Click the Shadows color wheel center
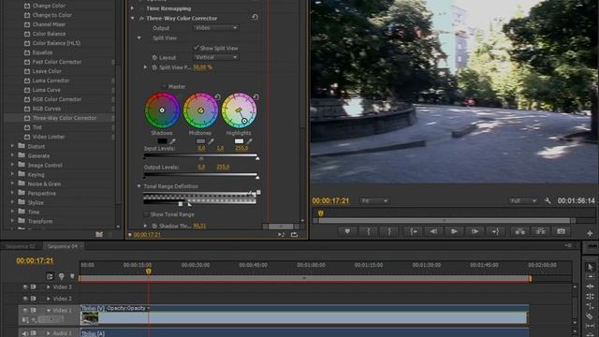 coord(162,110)
